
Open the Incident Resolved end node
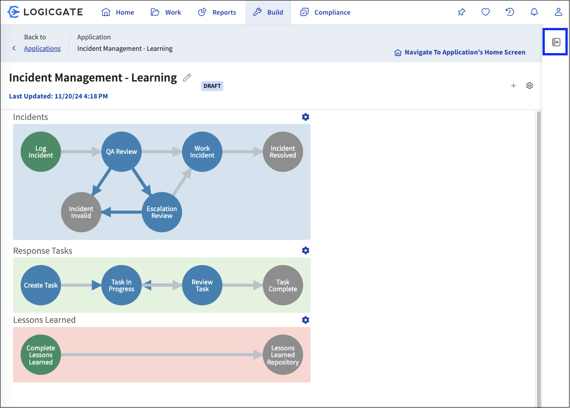tap(283, 152)
